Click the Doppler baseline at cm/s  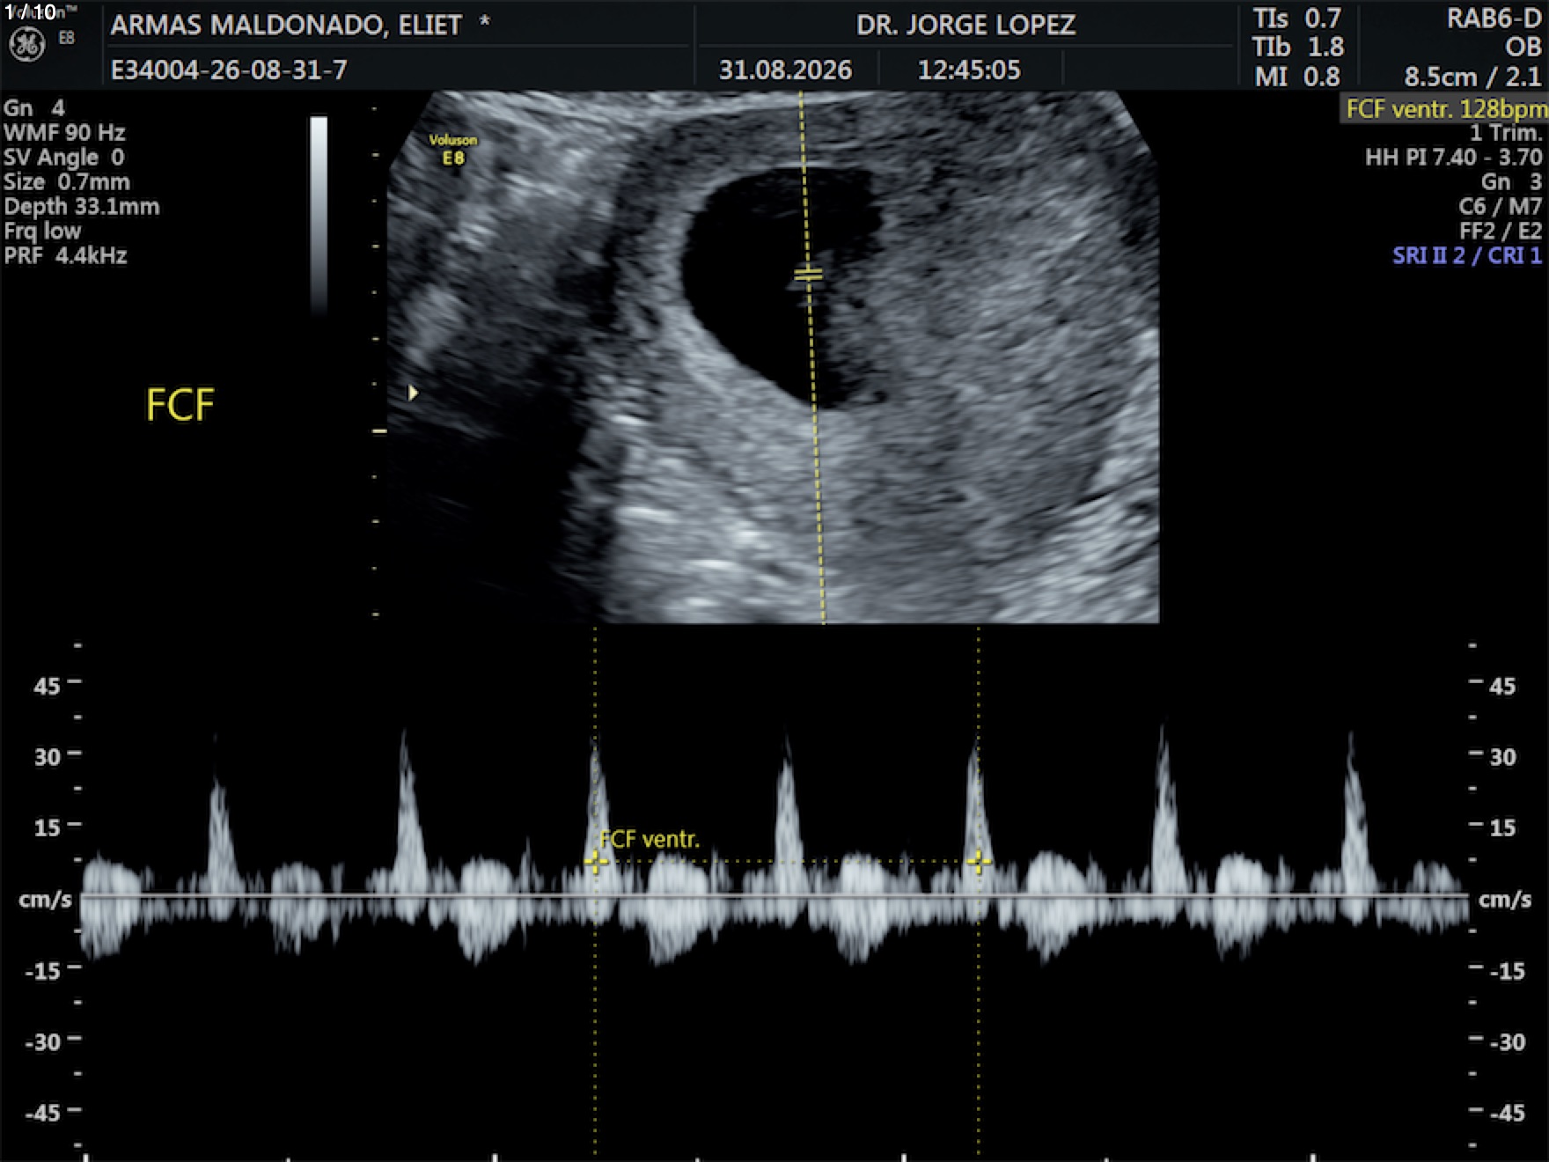click(x=774, y=896)
